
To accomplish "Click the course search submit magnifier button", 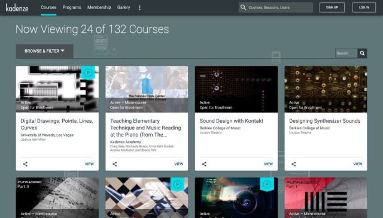I will [x=362, y=53].
